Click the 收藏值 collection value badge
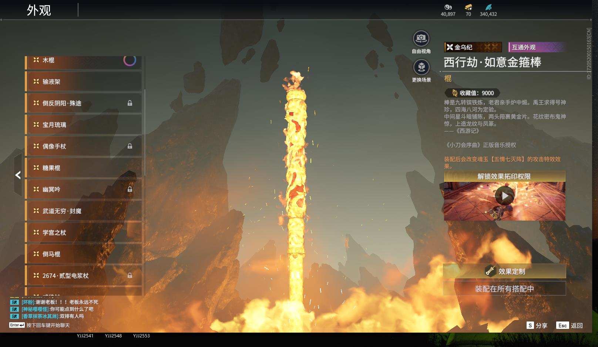This screenshot has height=347, width=598. point(473,93)
